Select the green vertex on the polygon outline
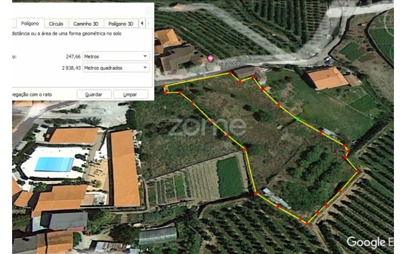The image size is (406, 254). [298, 119]
